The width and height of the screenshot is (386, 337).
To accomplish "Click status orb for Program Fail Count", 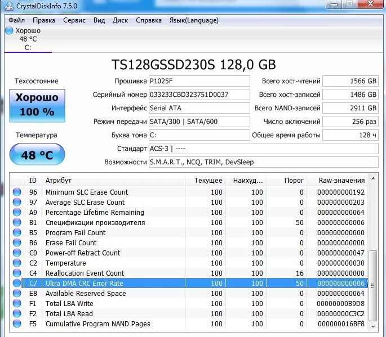I will click(17, 232).
